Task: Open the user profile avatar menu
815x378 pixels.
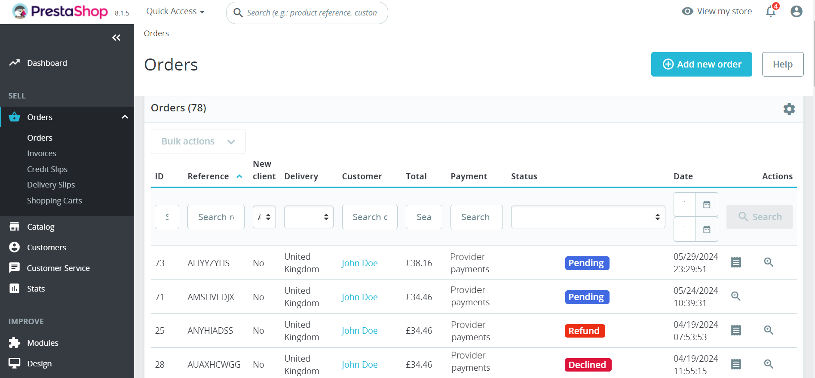Action: tap(796, 12)
